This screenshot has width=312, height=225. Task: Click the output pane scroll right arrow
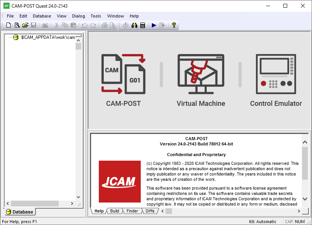point(299,211)
